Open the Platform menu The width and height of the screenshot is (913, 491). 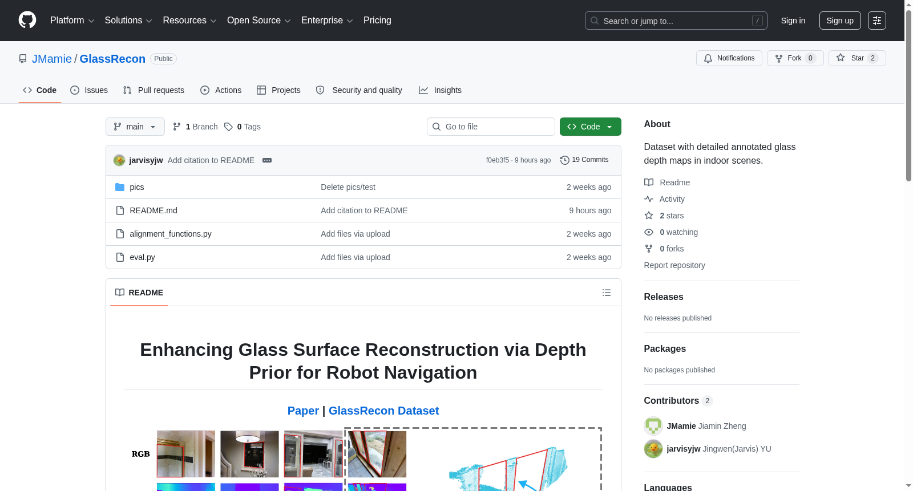click(x=72, y=21)
